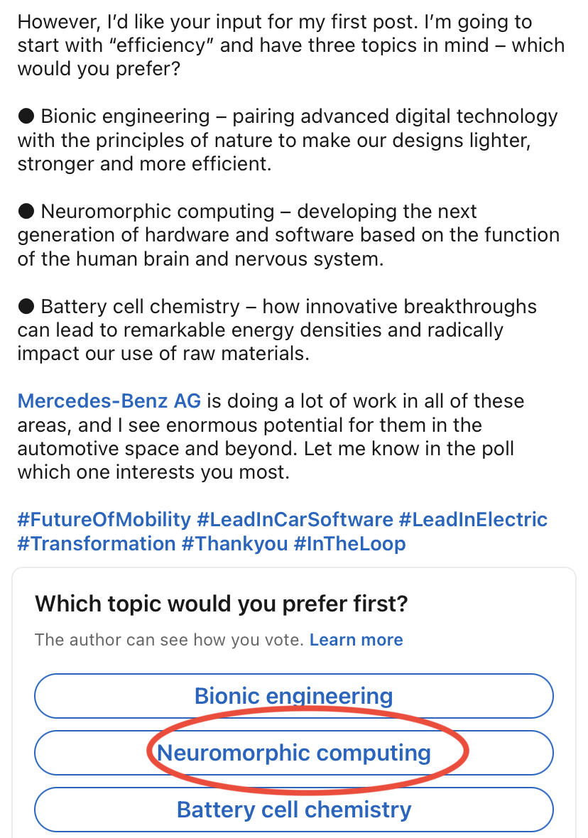Choose Battery cell chemistry poll option
588x838 pixels.
click(x=293, y=810)
